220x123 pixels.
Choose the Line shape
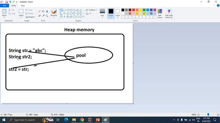pyautogui.click(x=61, y=10)
